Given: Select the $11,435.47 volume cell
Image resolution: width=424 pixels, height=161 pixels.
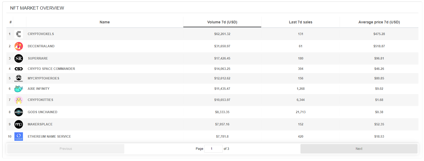Looking at the screenshot, I should pyautogui.click(x=222, y=89).
